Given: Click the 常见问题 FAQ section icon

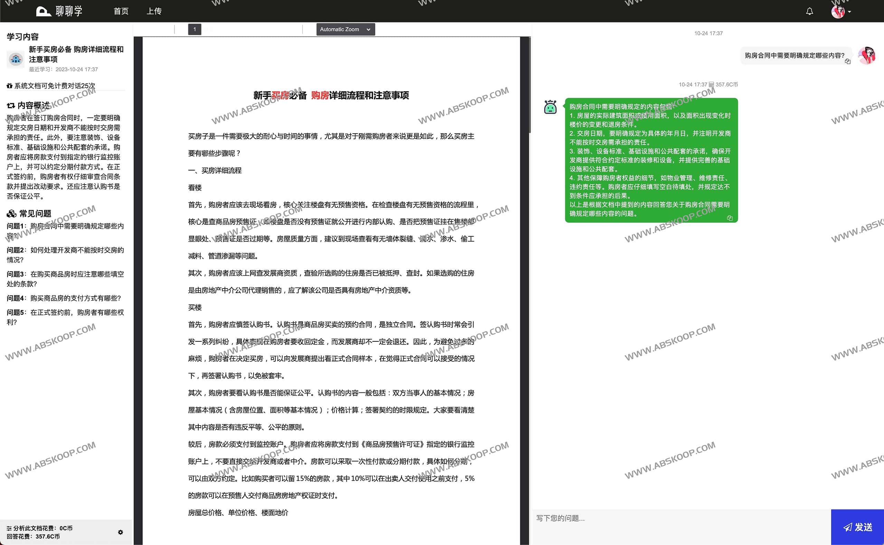Looking at the screenshot, I should pyautogui.click(x=11, y=213).
